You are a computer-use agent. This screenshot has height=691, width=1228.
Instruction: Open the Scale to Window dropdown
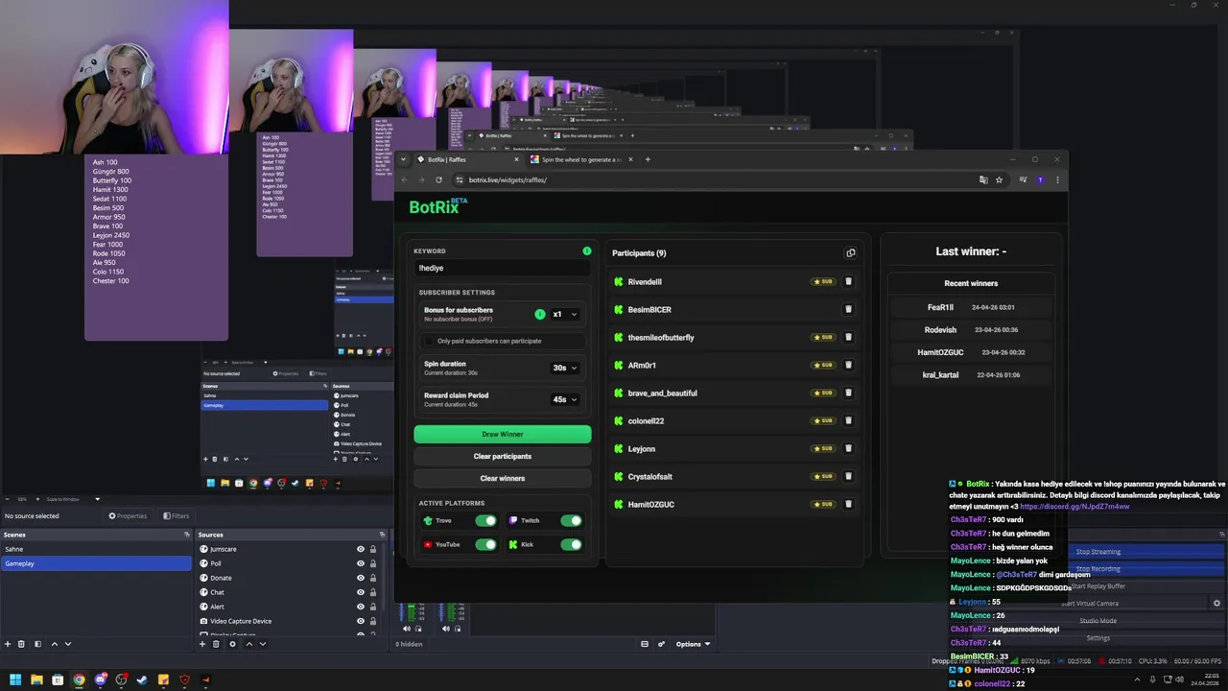(73, 499)
